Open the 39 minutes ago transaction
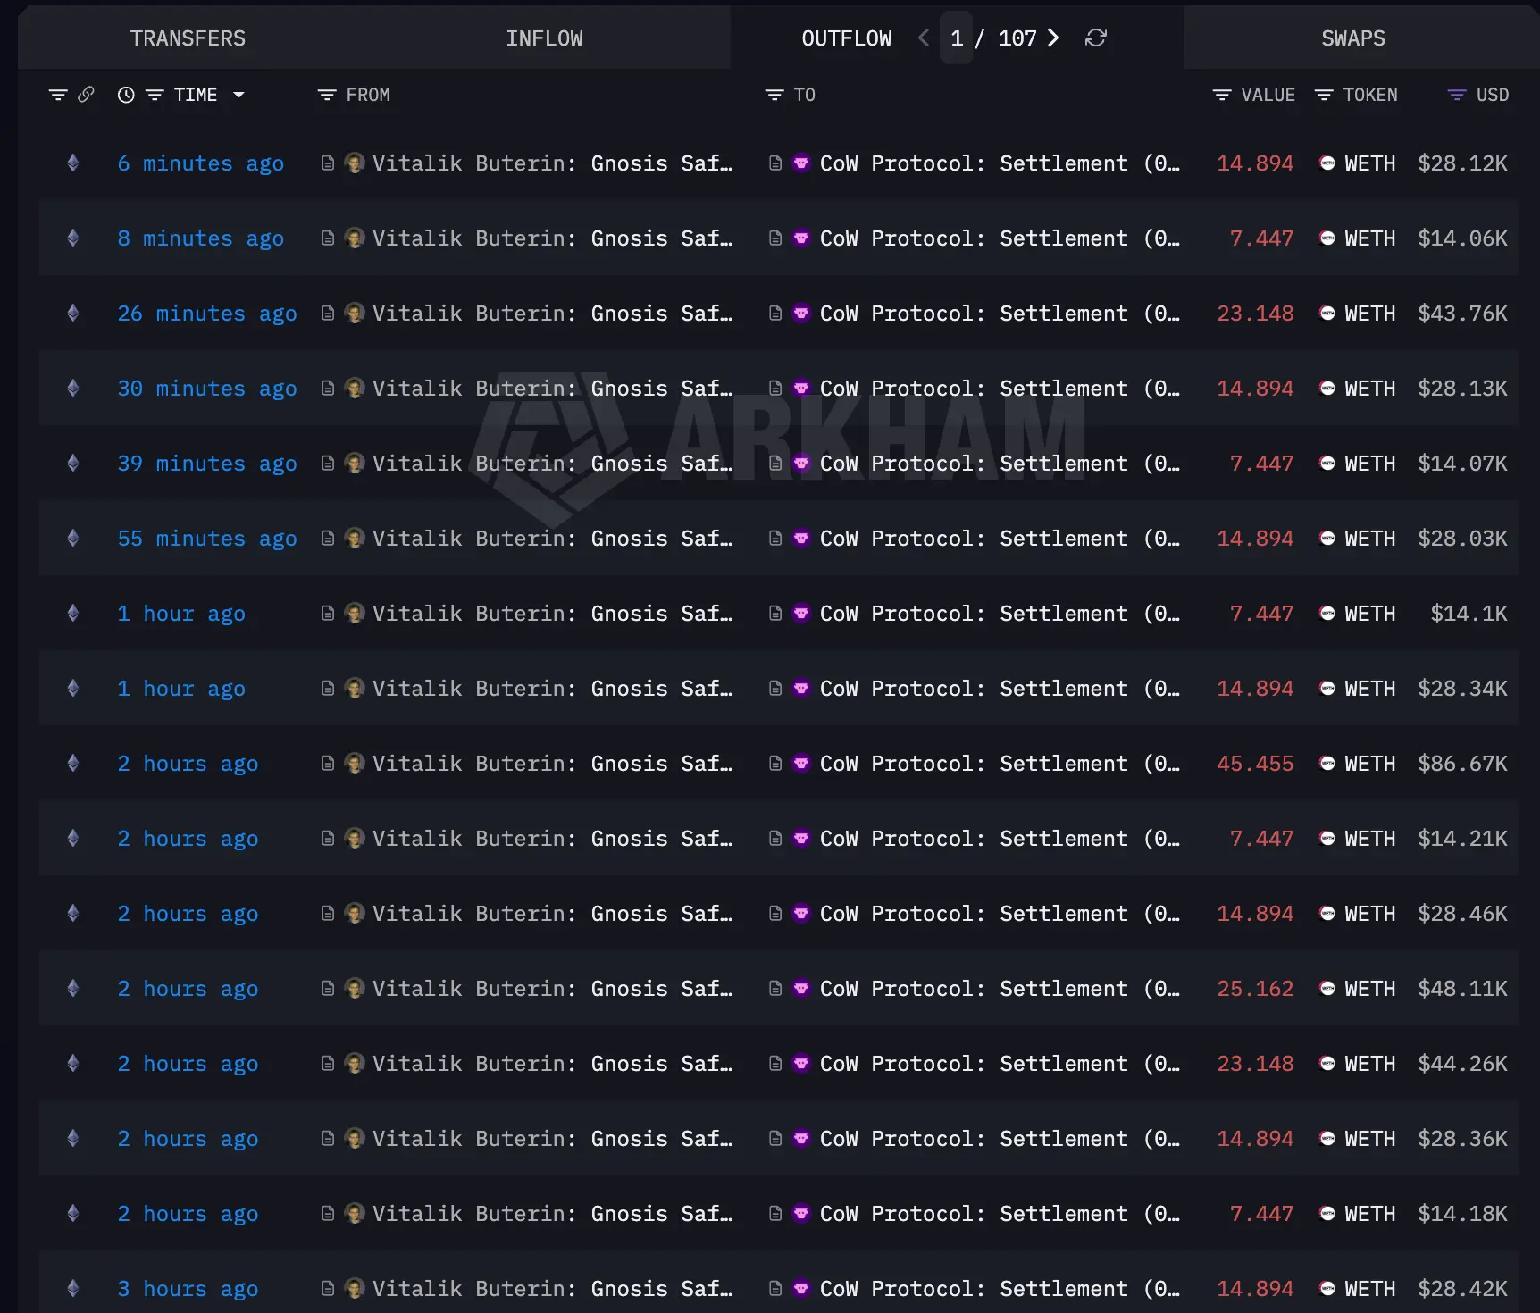Screen dimensions: 1540x1313 pos(207,464)
